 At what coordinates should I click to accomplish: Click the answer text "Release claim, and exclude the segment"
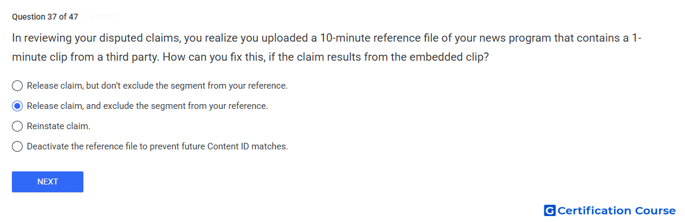[x=147, y=106]
